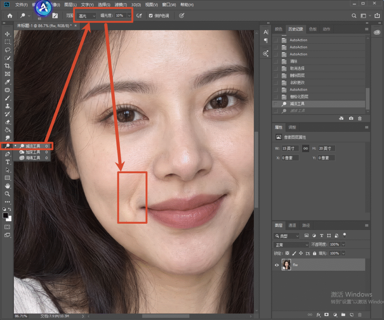Select the Paint Bucket tool

[x=7, y=130]
